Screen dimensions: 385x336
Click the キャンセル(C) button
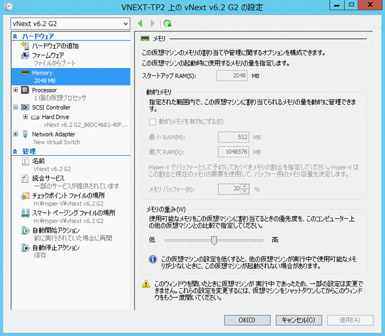[x=298, y=320]
